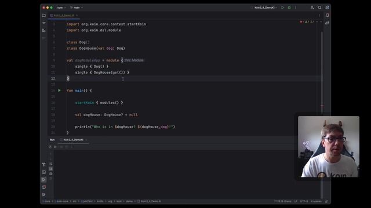This screenshot has width=371, height=208.
Task: Open More Actions next to Debug button
Action: pyautogui.click(x=296, y=8)
